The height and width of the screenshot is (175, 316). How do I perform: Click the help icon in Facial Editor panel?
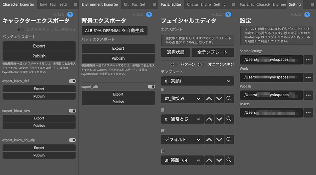(x=228, y=14)
